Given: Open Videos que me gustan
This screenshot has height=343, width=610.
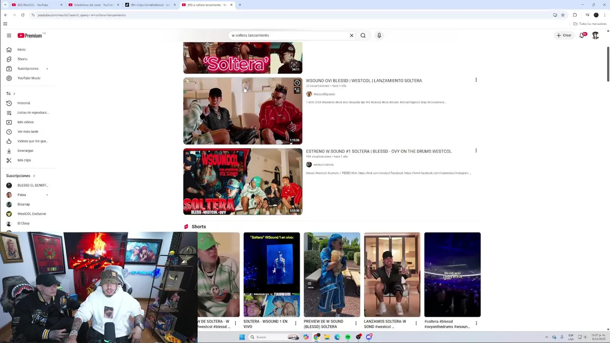Looking at the screenshot, I should pyautogui.click(x=27, y=141).
